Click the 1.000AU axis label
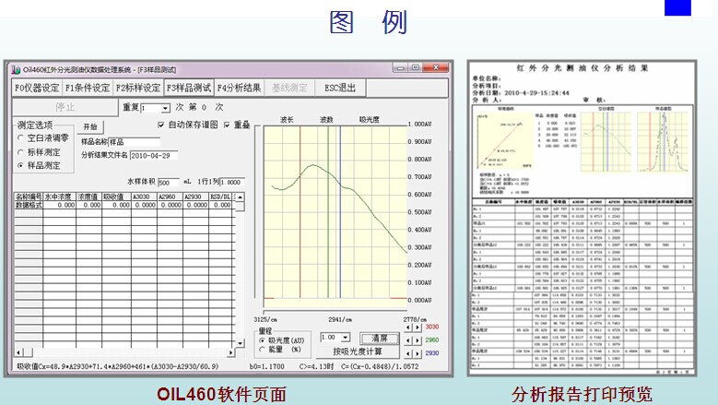This screenshot has width=718, height=405. (x=420, y=125)
